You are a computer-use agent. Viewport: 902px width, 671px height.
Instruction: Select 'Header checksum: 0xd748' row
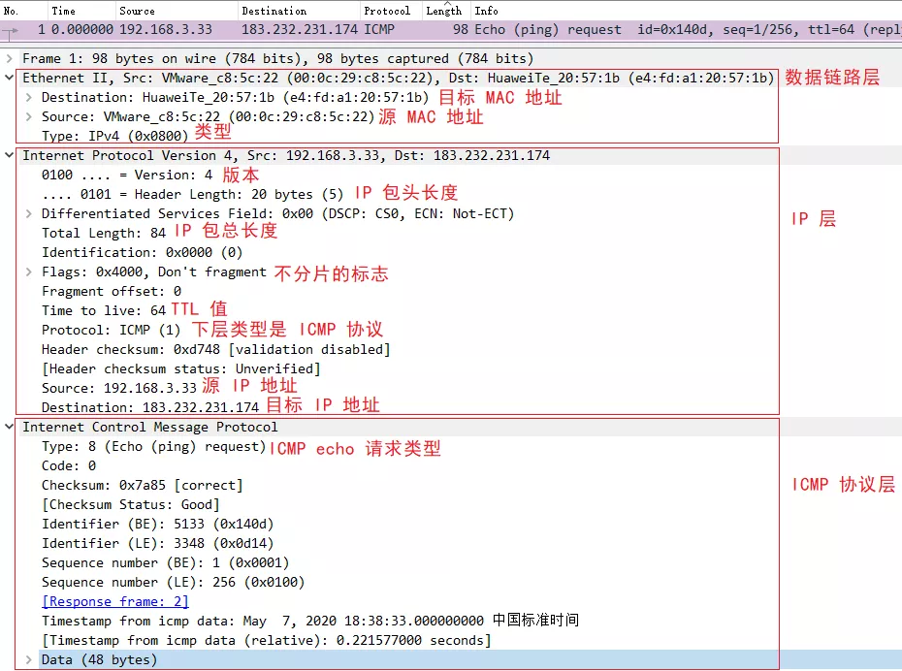[215, 349]
